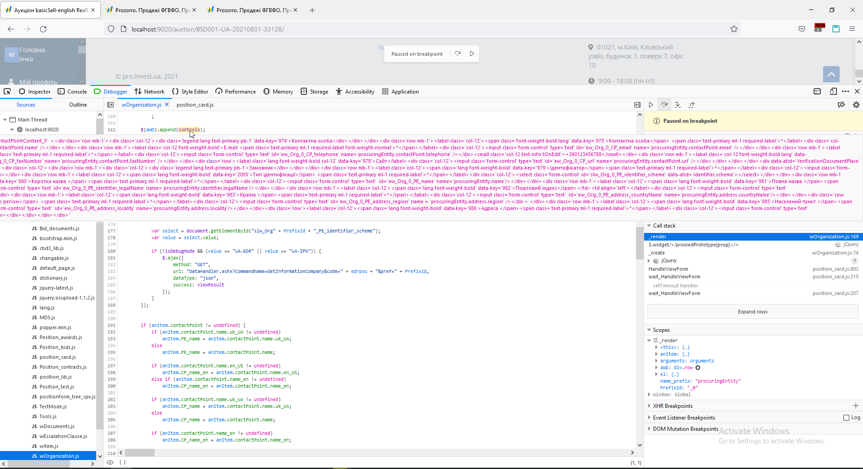Toggle the Log checkbox
Screen dimensions: 863x469
846,418
